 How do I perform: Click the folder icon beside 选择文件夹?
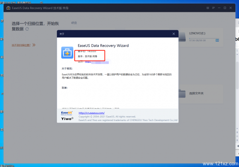(182, 93)
